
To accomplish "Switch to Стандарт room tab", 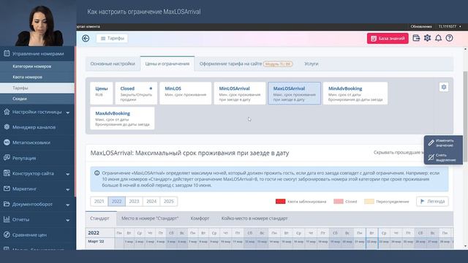I will 99,218.
